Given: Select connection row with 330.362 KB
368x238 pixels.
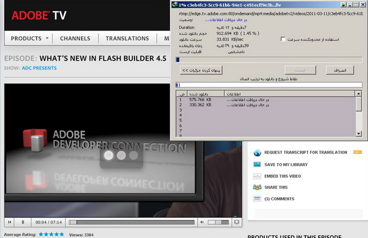Looking at the screenshot, I should tap(266, 105).
